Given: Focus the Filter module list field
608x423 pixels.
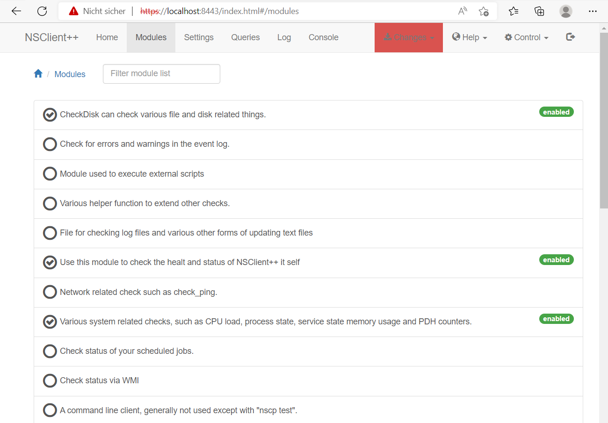Looking at the screenshot, I should coord(161,74).
